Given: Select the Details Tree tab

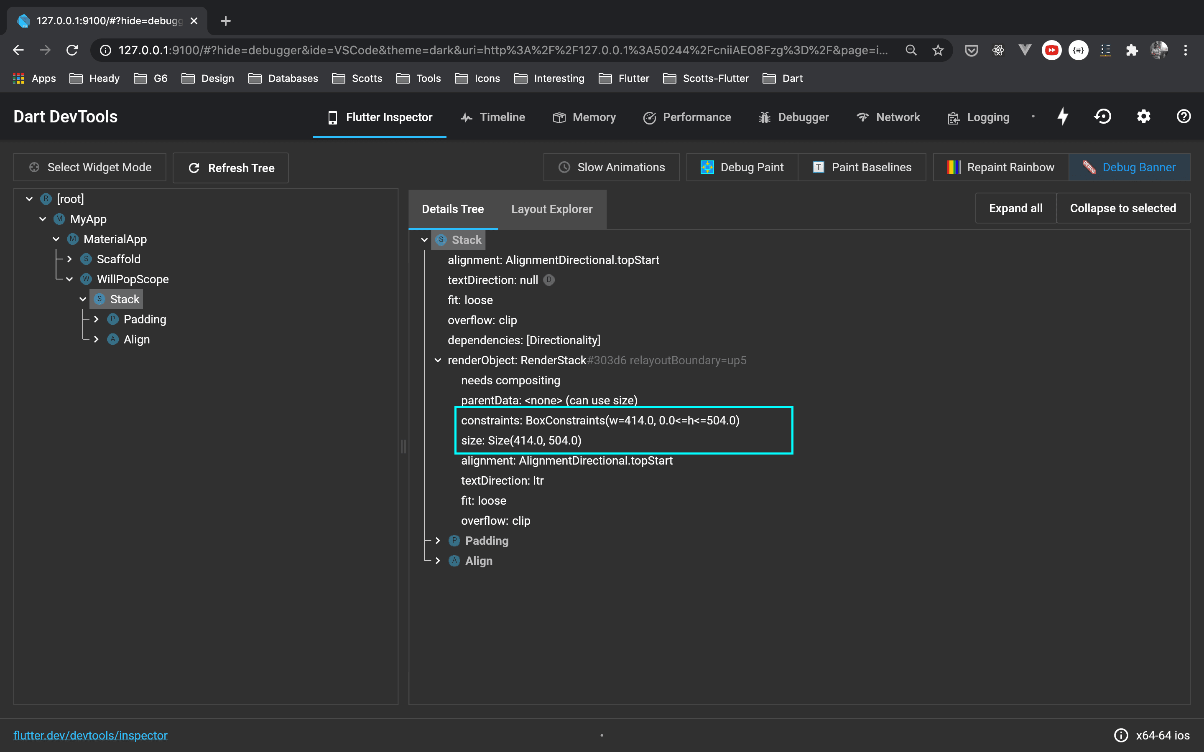Looking at the screenshot, I should click(x=453, y=209).
